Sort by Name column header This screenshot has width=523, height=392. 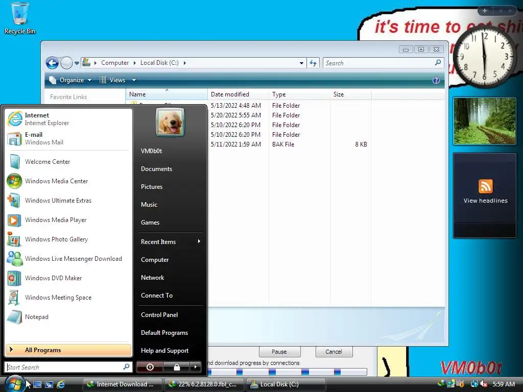[167, 94]
